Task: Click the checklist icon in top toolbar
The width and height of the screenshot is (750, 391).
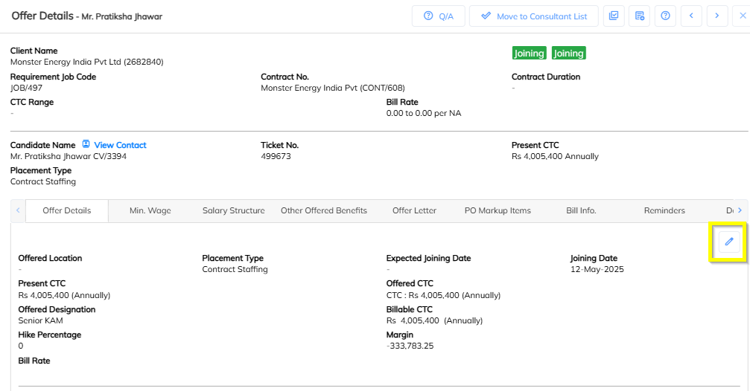Action: pos(614,16)
